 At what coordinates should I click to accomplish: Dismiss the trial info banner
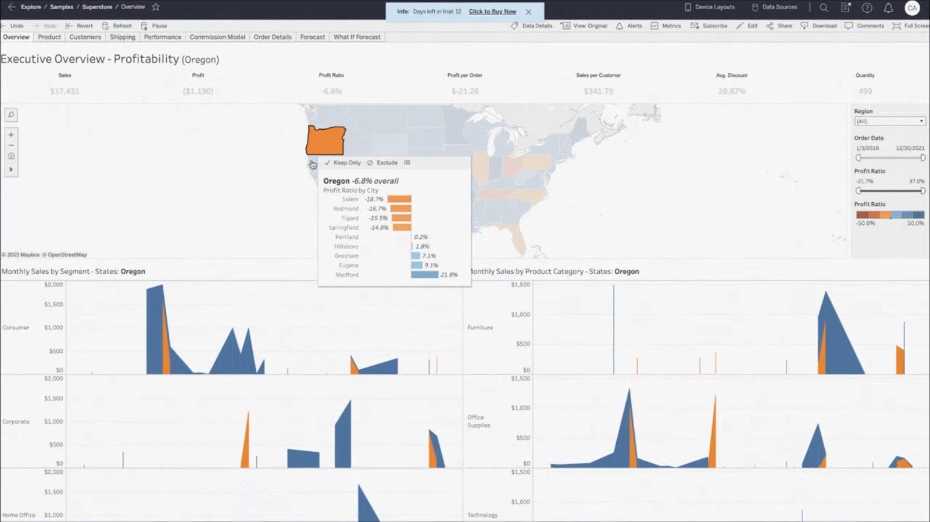point(528,12)
